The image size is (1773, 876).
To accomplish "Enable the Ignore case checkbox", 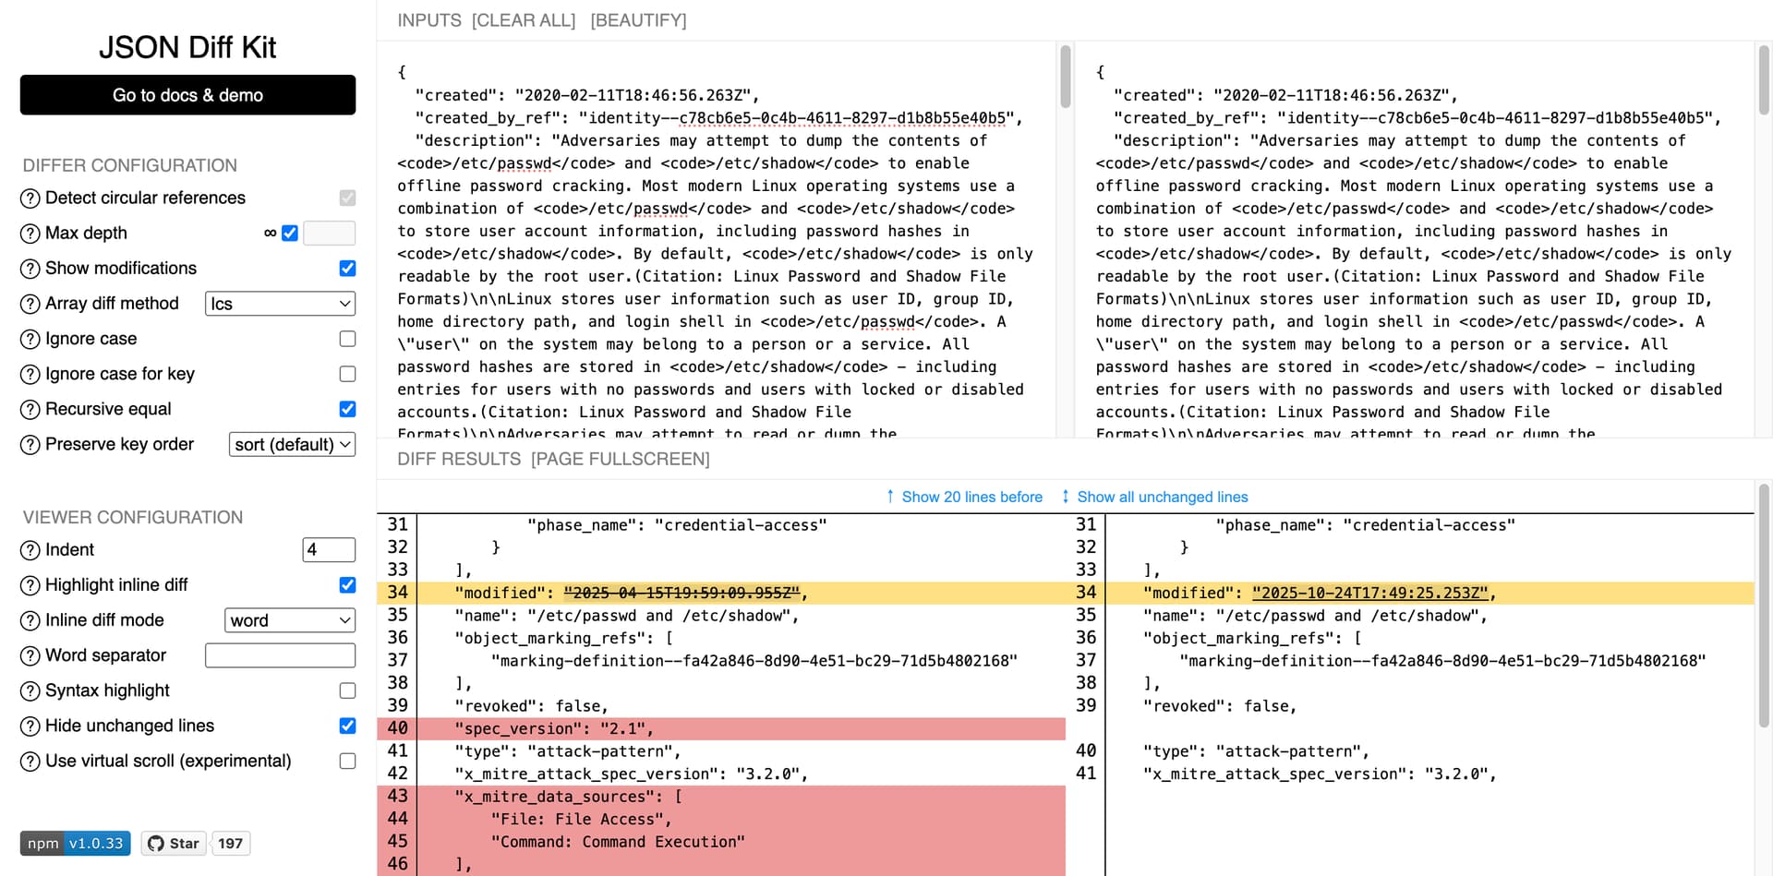I will click(347, 339).
